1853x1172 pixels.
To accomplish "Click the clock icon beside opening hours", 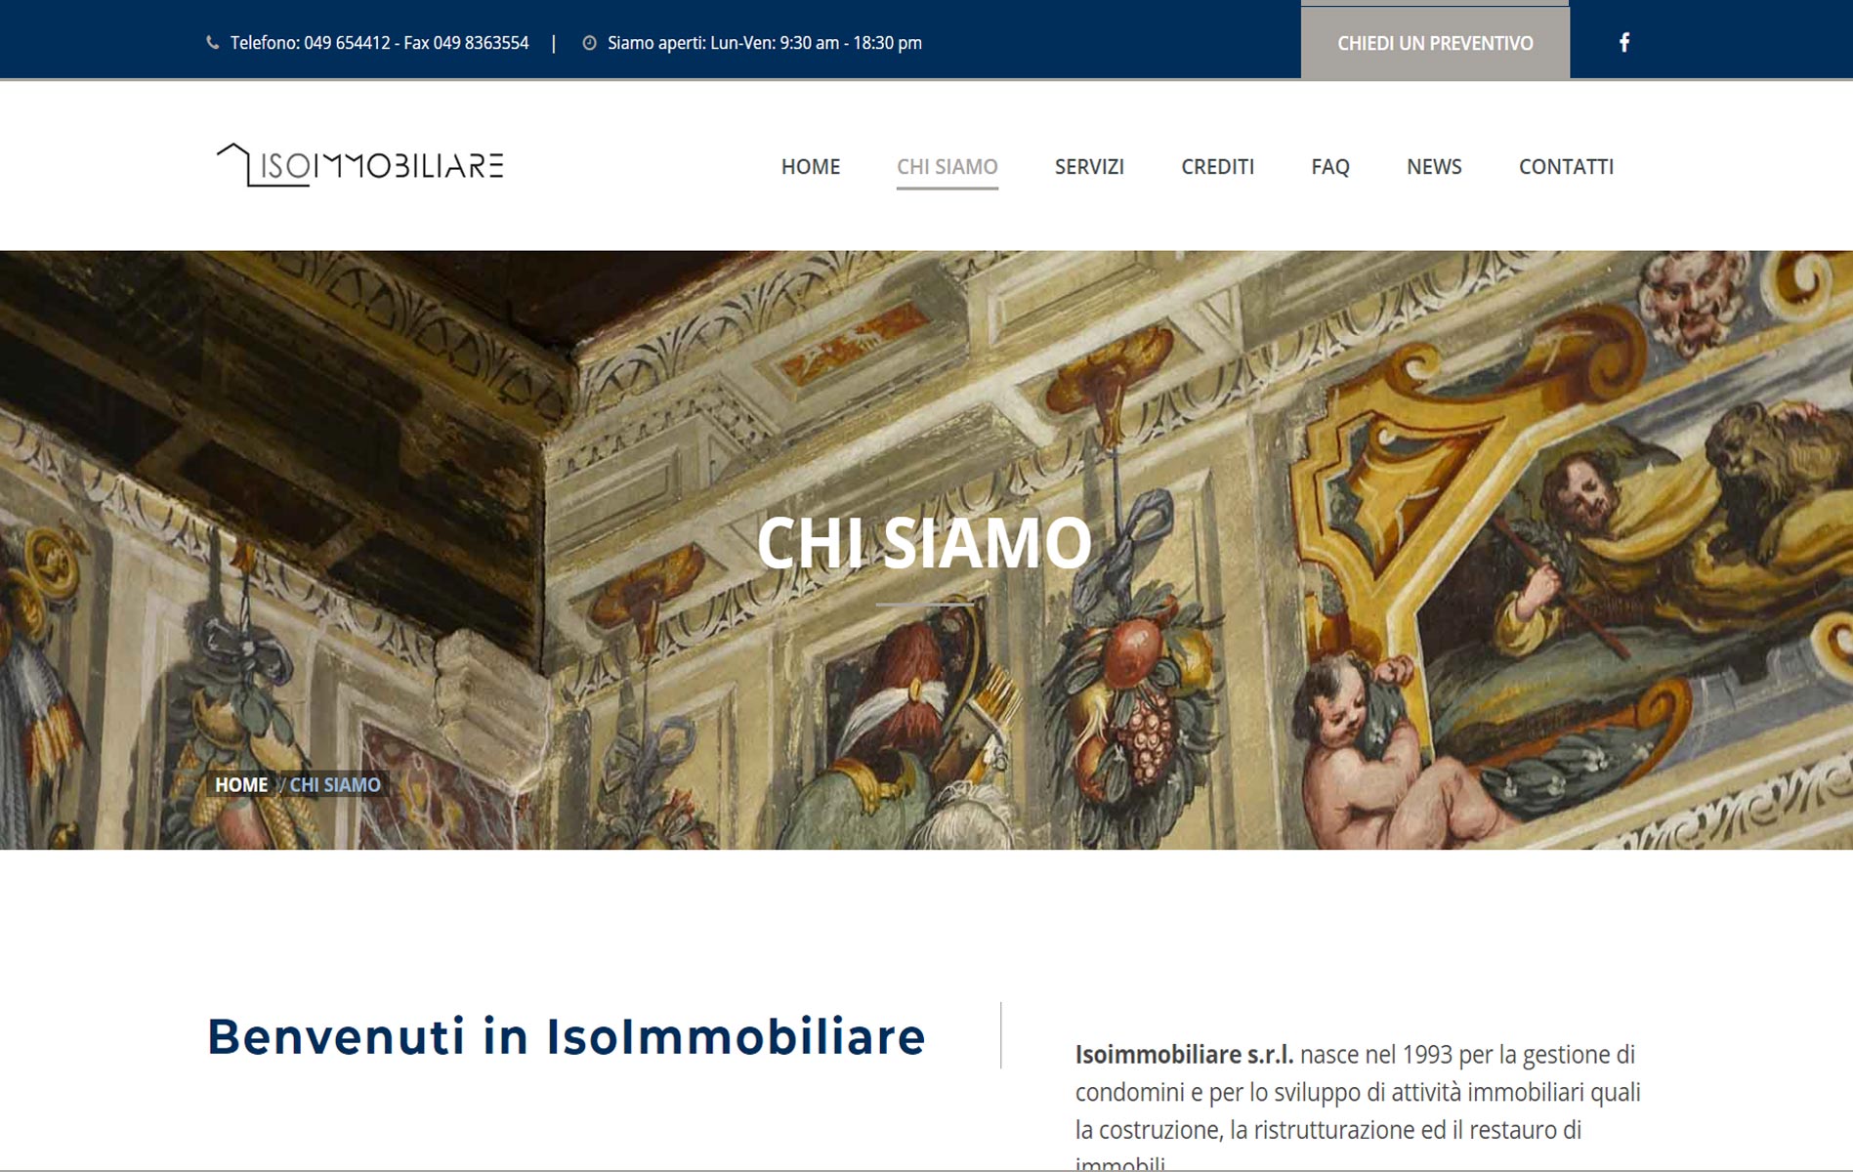I will click(x=589, y=43).
